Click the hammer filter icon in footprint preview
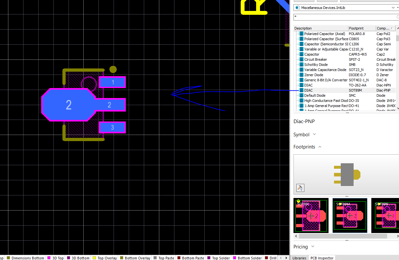 (x=300, y=188)
